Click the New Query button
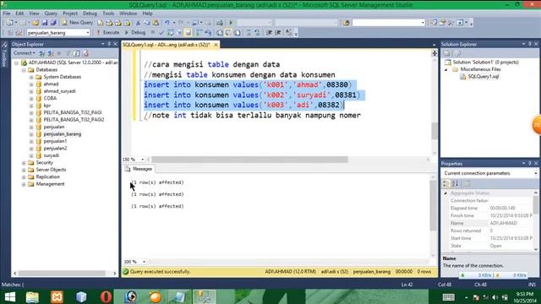Image resolution: width=541 pixels, height=304 pixels. coord(77,23)
